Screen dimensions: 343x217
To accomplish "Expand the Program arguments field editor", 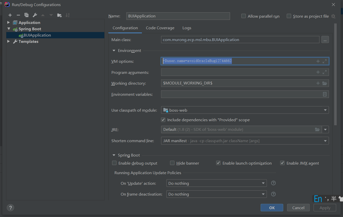I will click(325, 72).
